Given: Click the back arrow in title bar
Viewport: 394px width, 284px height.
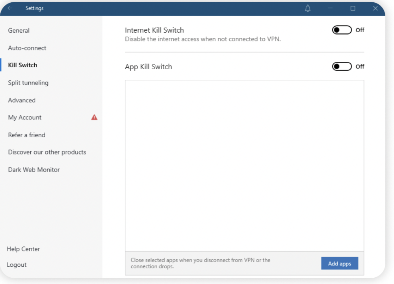Looking at the screenshot, I should tap(10, 8).
